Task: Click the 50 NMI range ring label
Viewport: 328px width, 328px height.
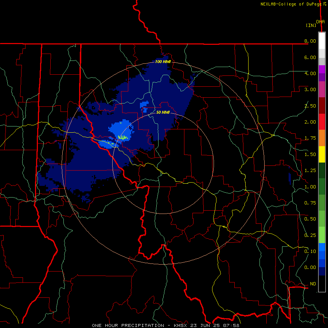Action: [163, 112]
